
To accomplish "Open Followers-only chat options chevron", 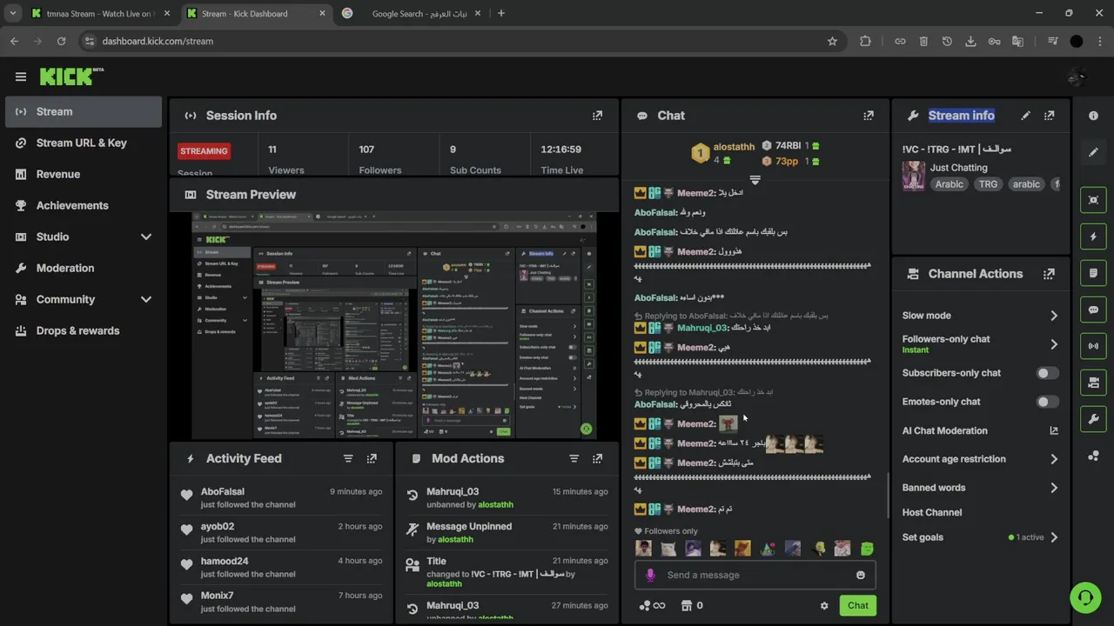I will tap(1054, 344).
